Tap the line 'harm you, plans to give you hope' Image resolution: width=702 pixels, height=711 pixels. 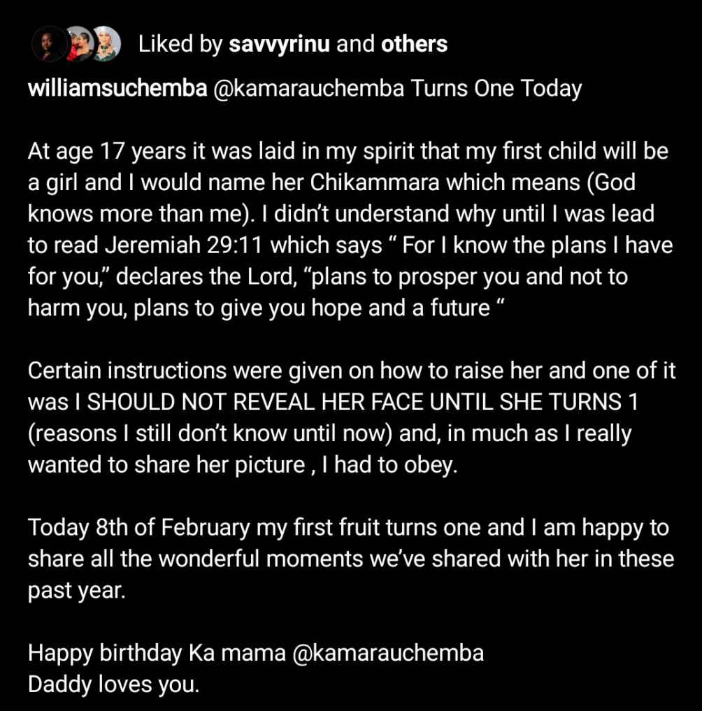(266, 308)
